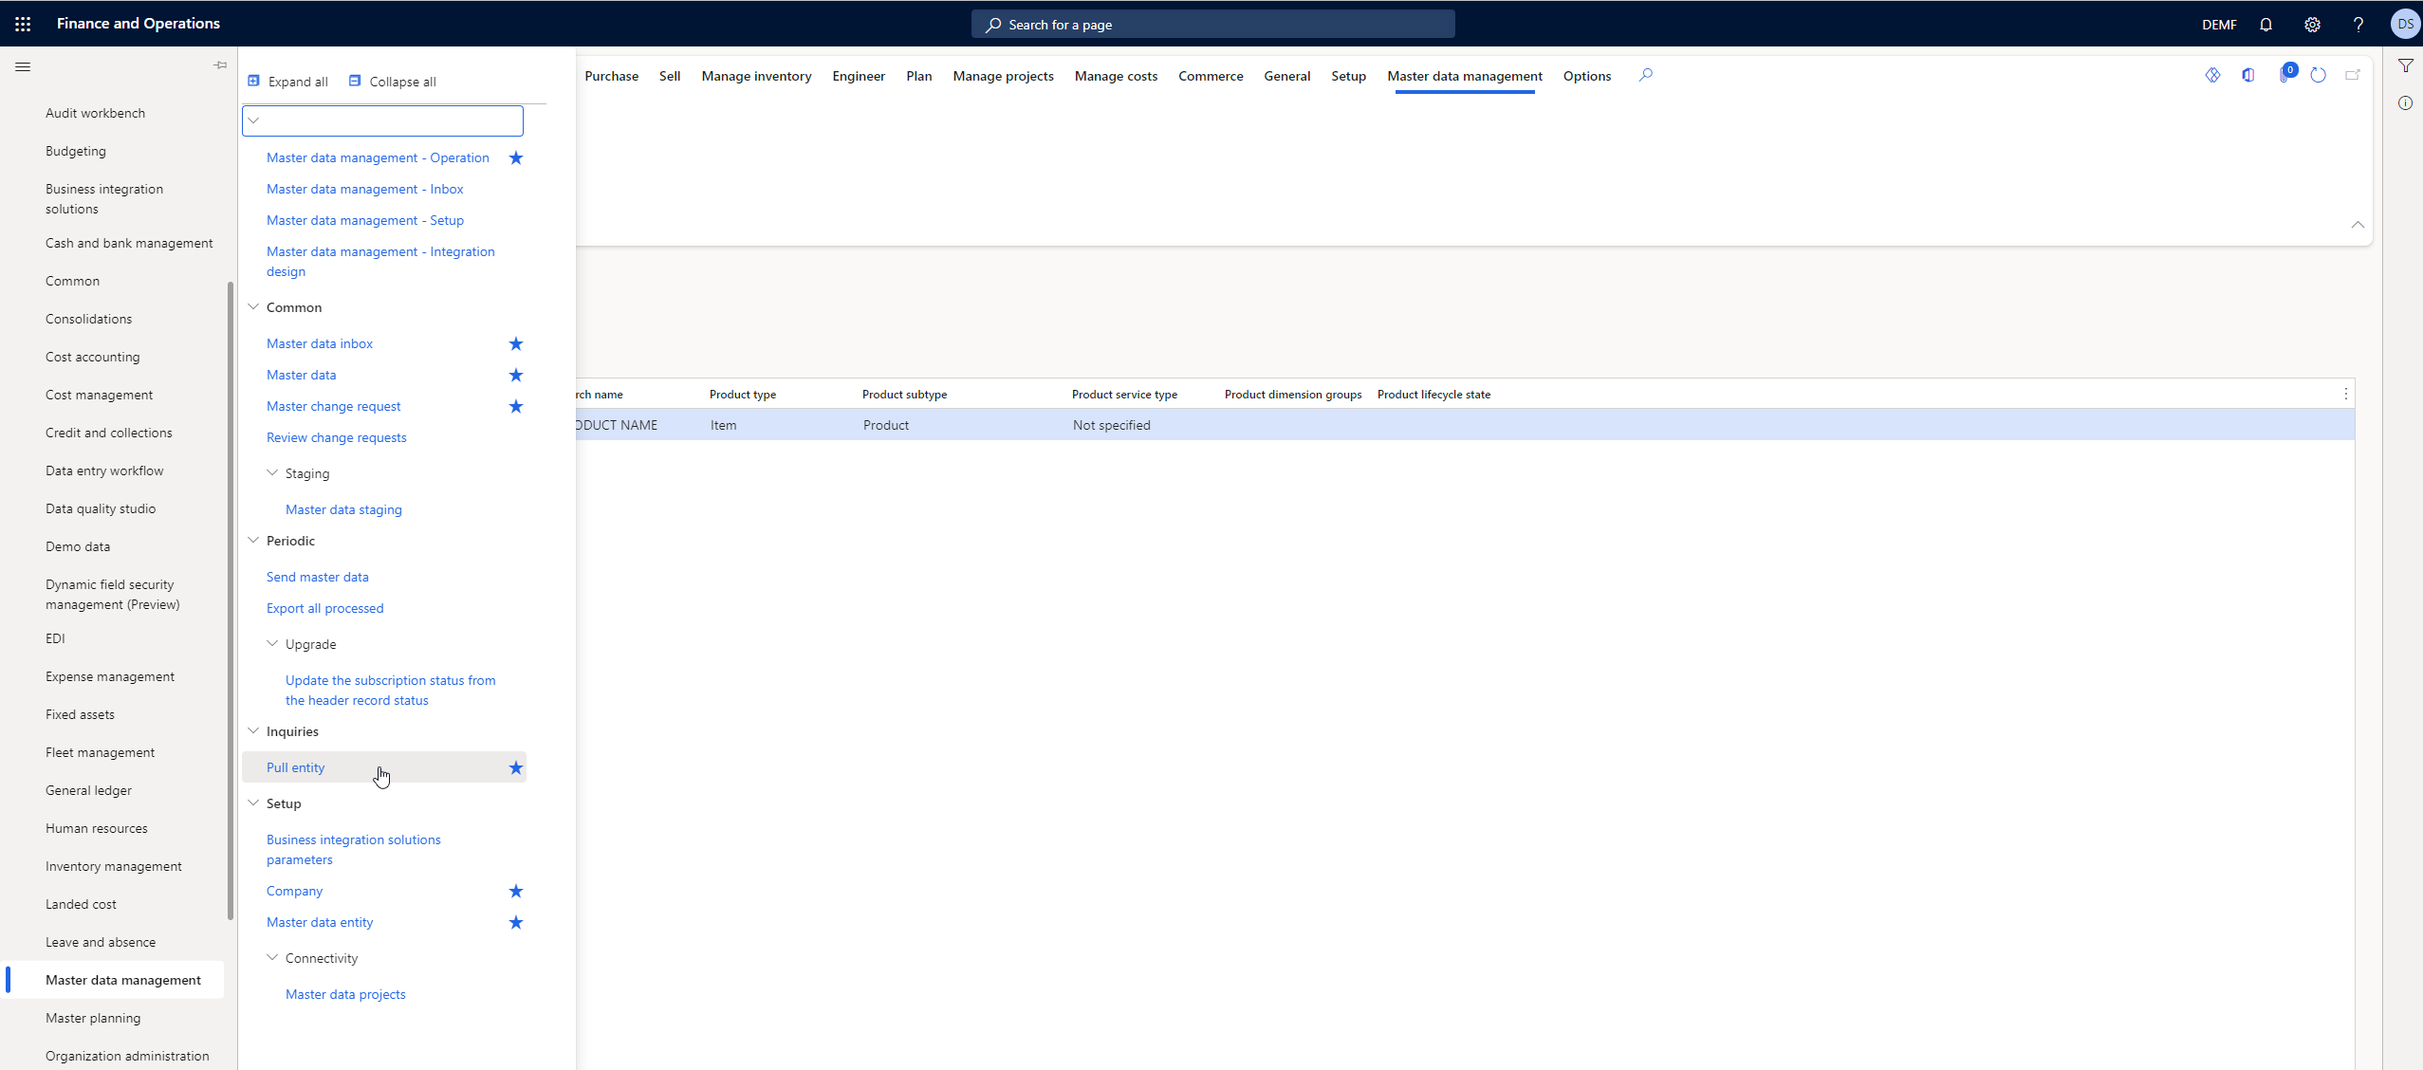Select the Master data management tab
Image resolution: width=2423 pixels, height=1070 pixels.
[1463, 76]
